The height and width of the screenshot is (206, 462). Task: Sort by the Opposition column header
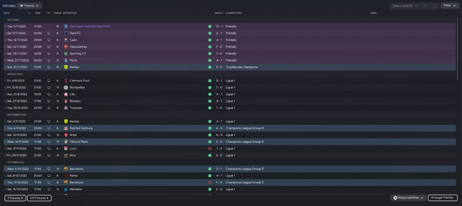pos(70,13)
